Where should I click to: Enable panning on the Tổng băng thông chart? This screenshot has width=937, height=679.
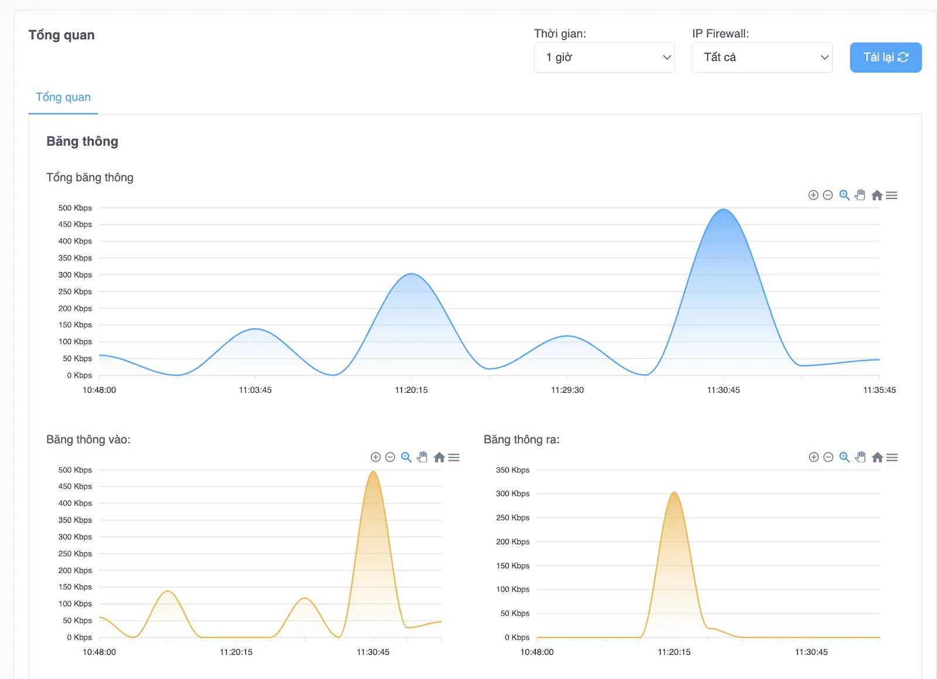pos(860,196)
